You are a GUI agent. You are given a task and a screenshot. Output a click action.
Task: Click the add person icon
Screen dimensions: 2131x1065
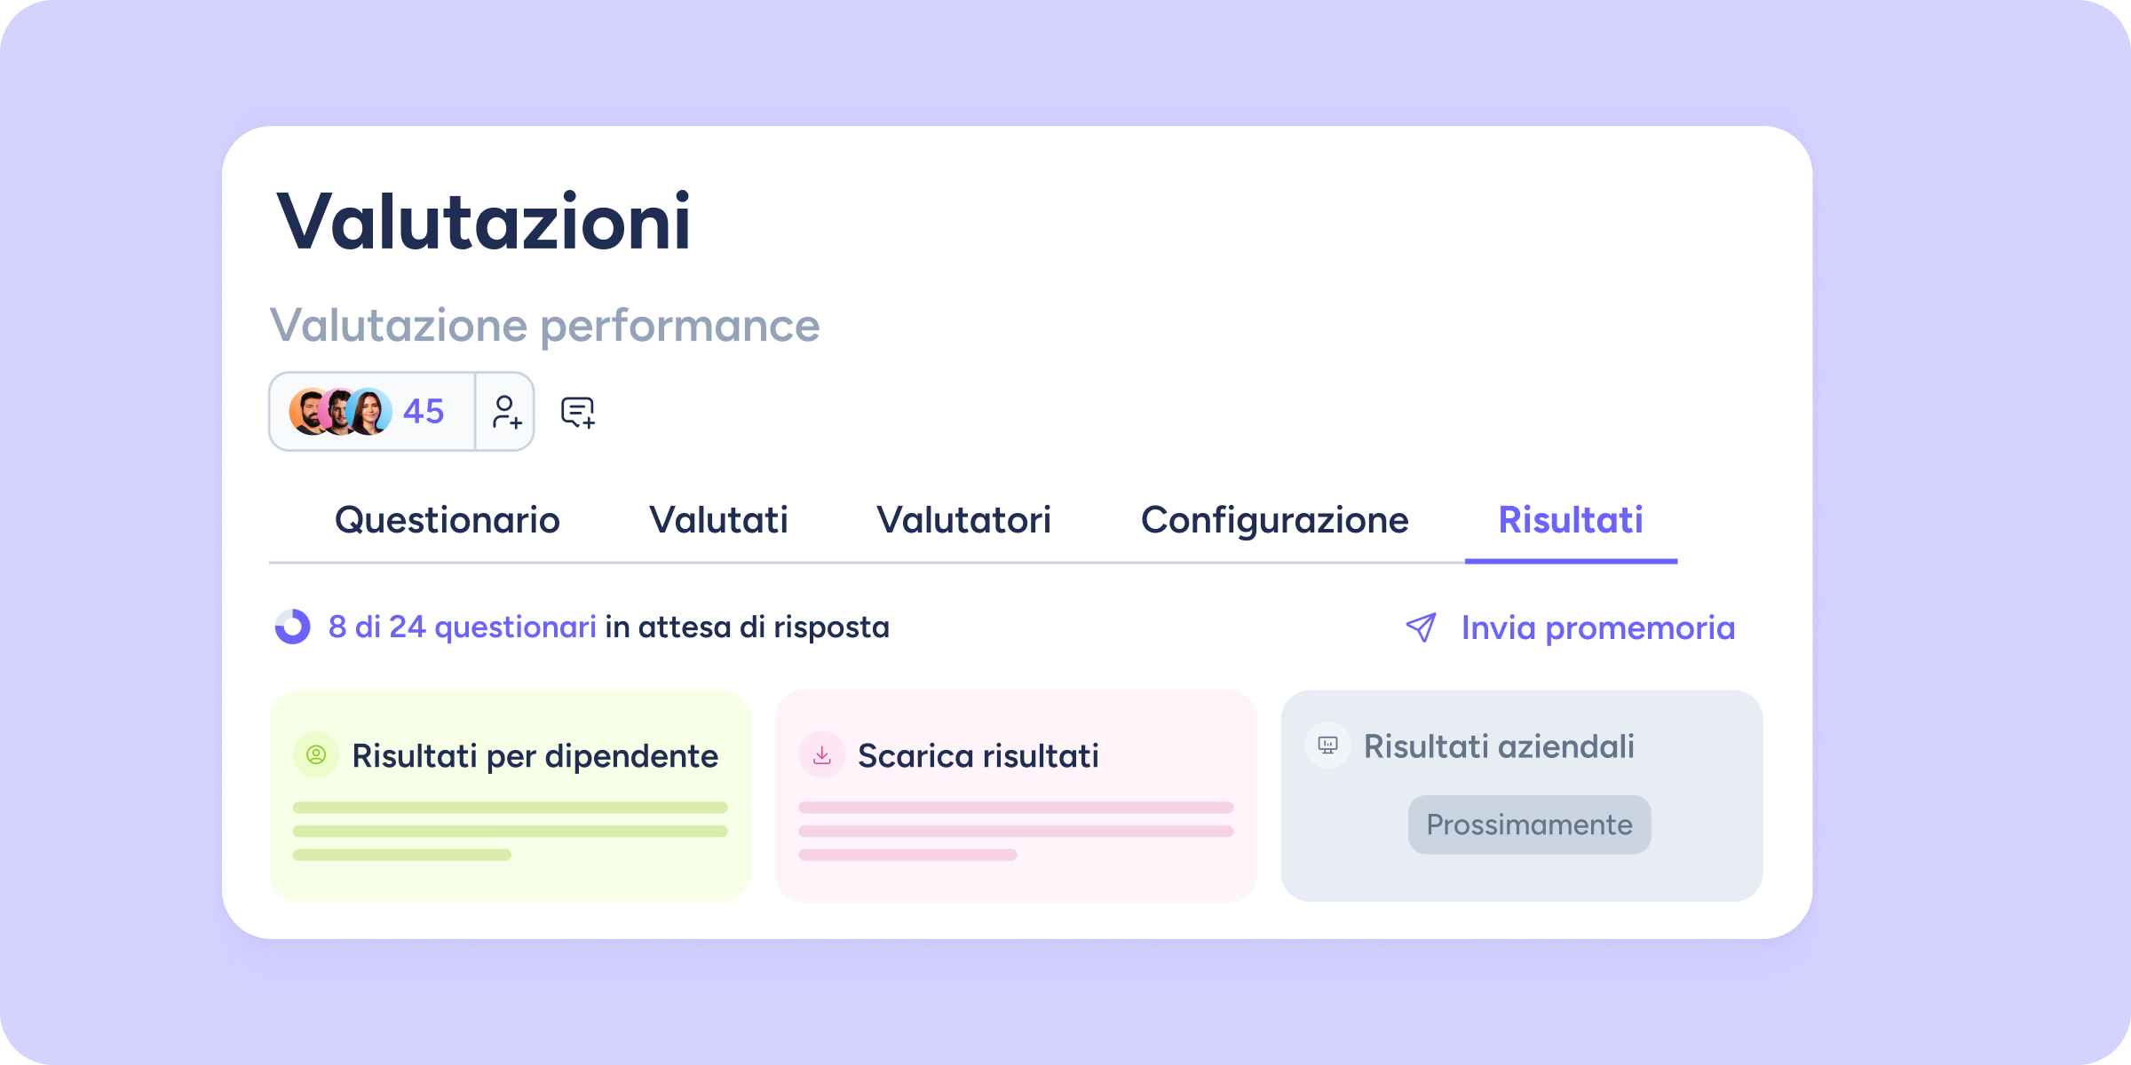tap(506, 412)
